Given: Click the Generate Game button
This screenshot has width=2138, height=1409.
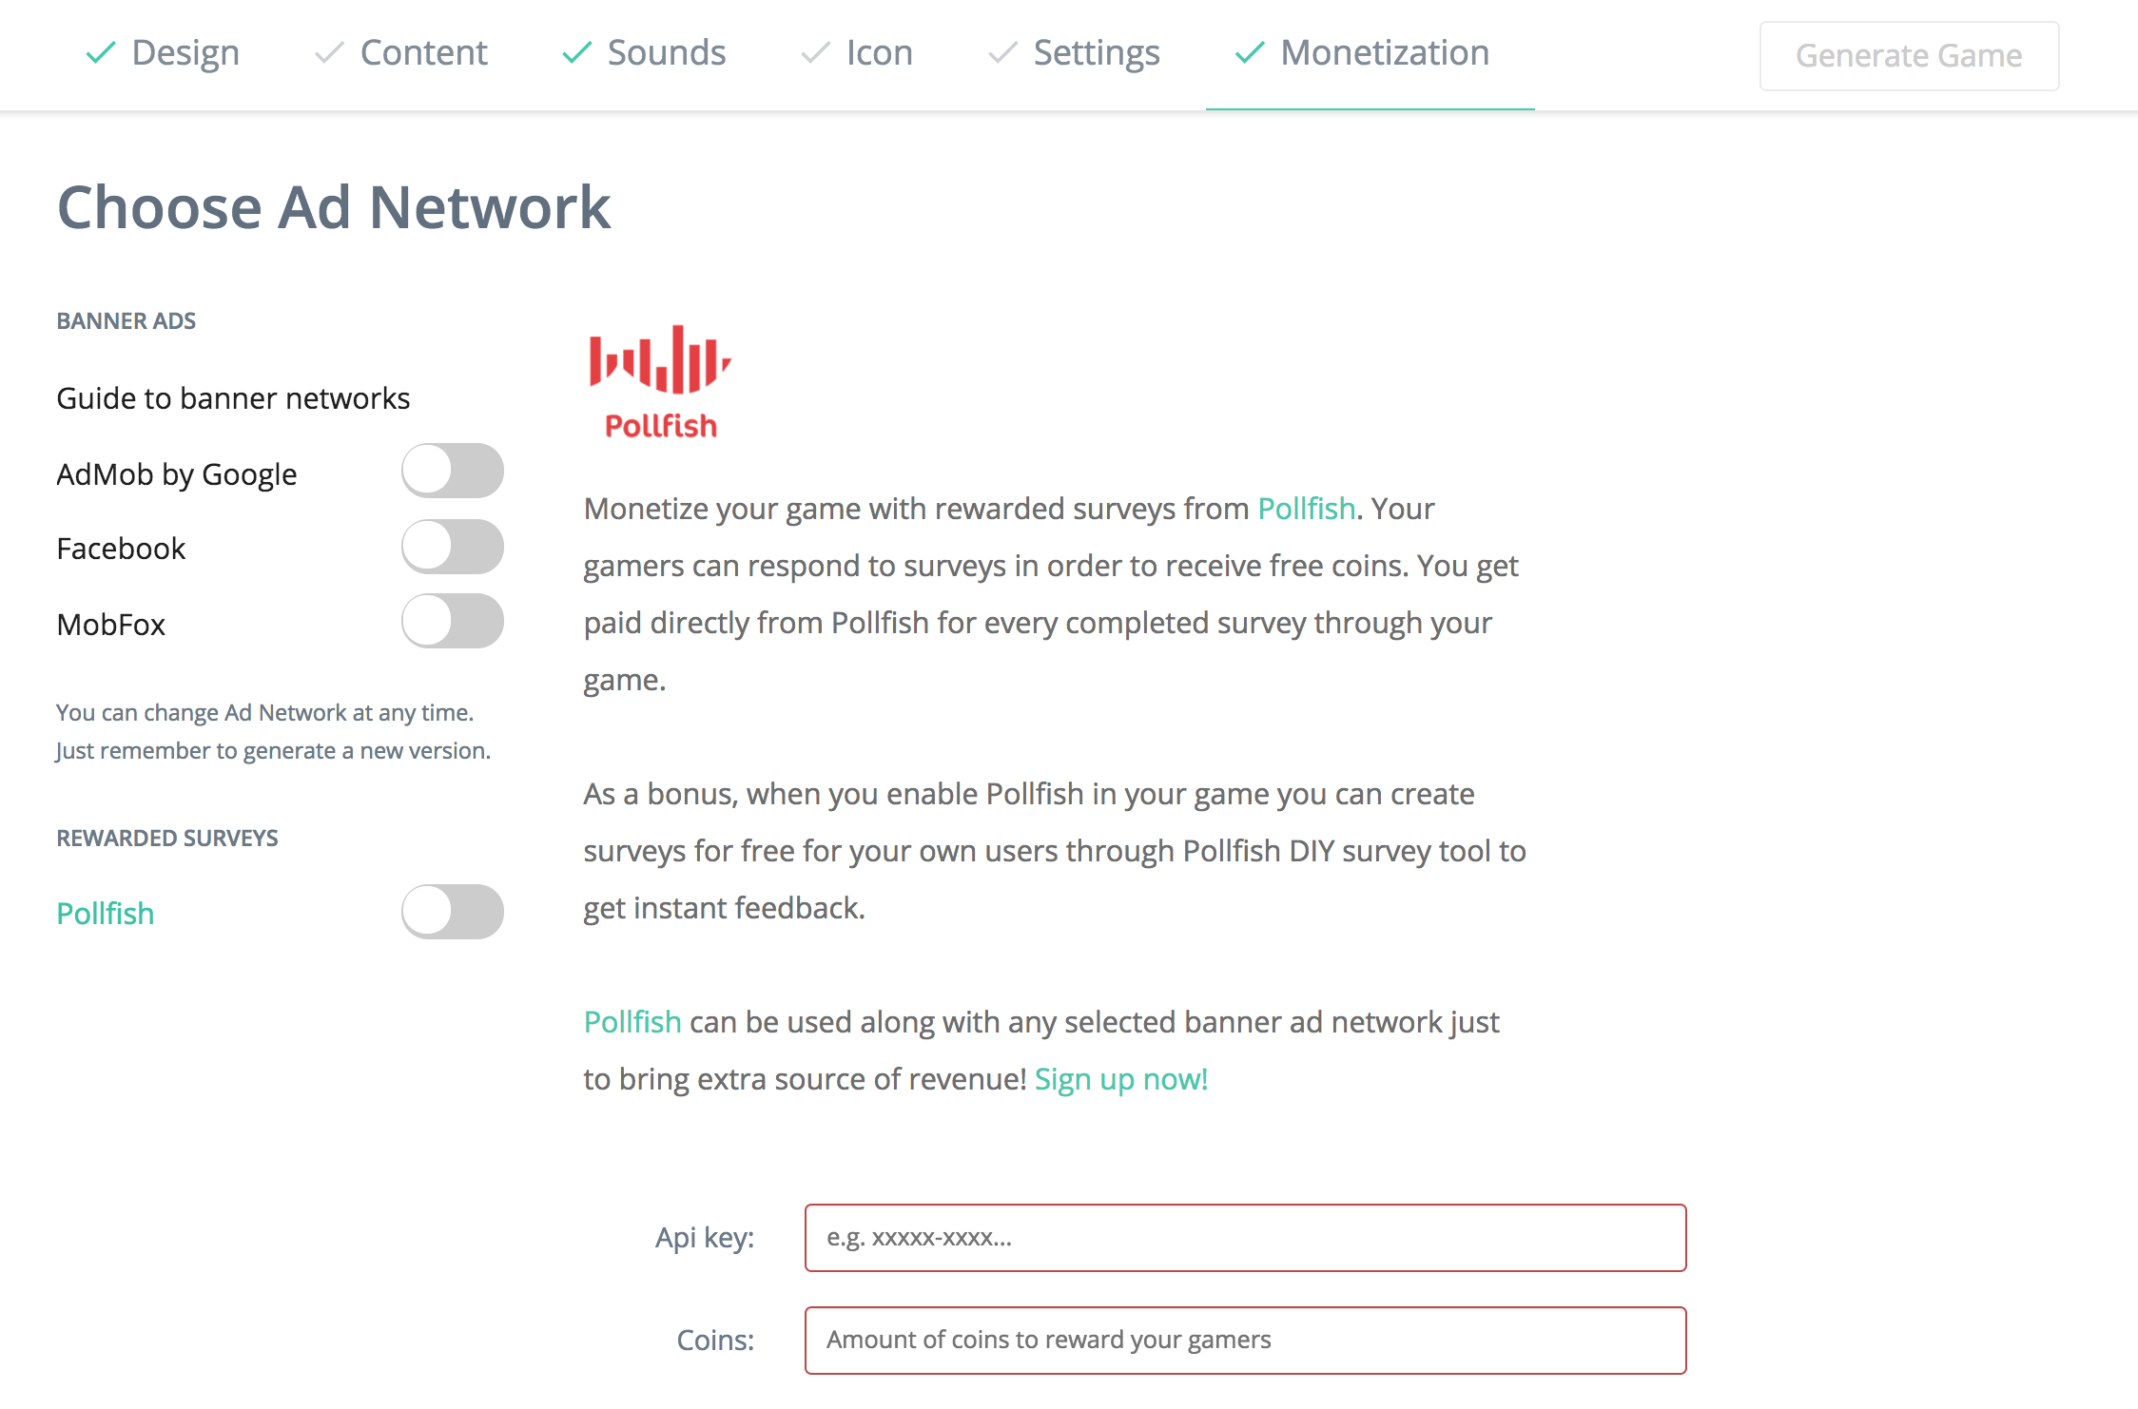Looking at the screenshot, I should [1909, 56].
